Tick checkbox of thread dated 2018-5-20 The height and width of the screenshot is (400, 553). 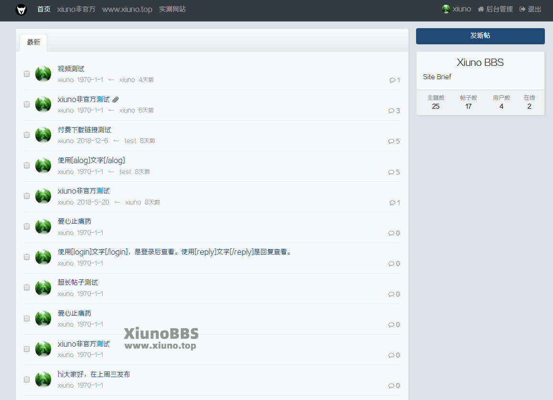click(27, 196)
